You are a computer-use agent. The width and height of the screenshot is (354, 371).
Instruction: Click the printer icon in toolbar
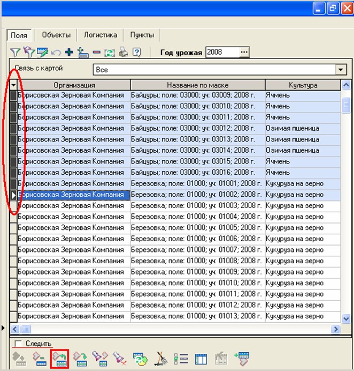coord(123,53)
